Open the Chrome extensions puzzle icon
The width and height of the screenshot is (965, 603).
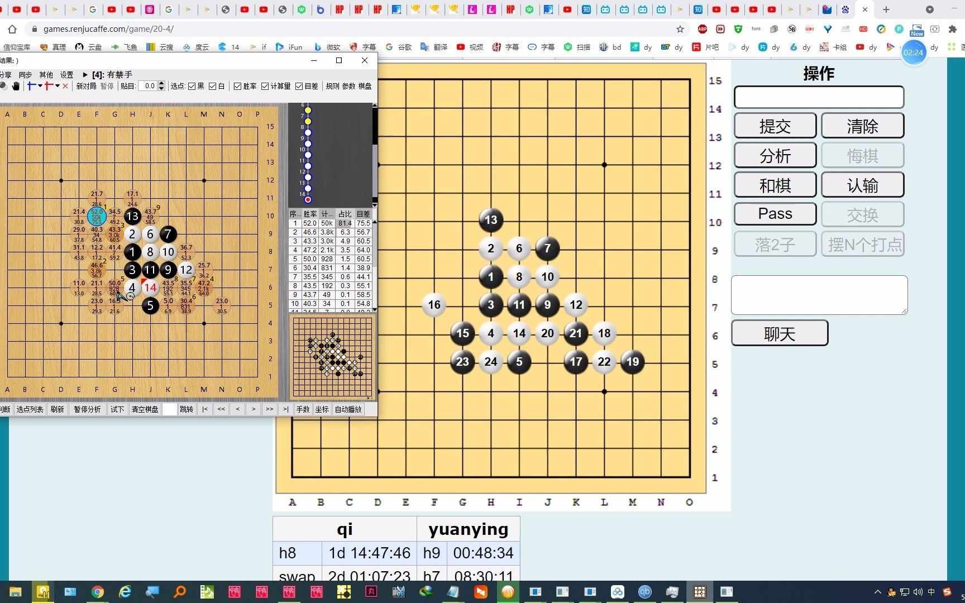[953, 29]
